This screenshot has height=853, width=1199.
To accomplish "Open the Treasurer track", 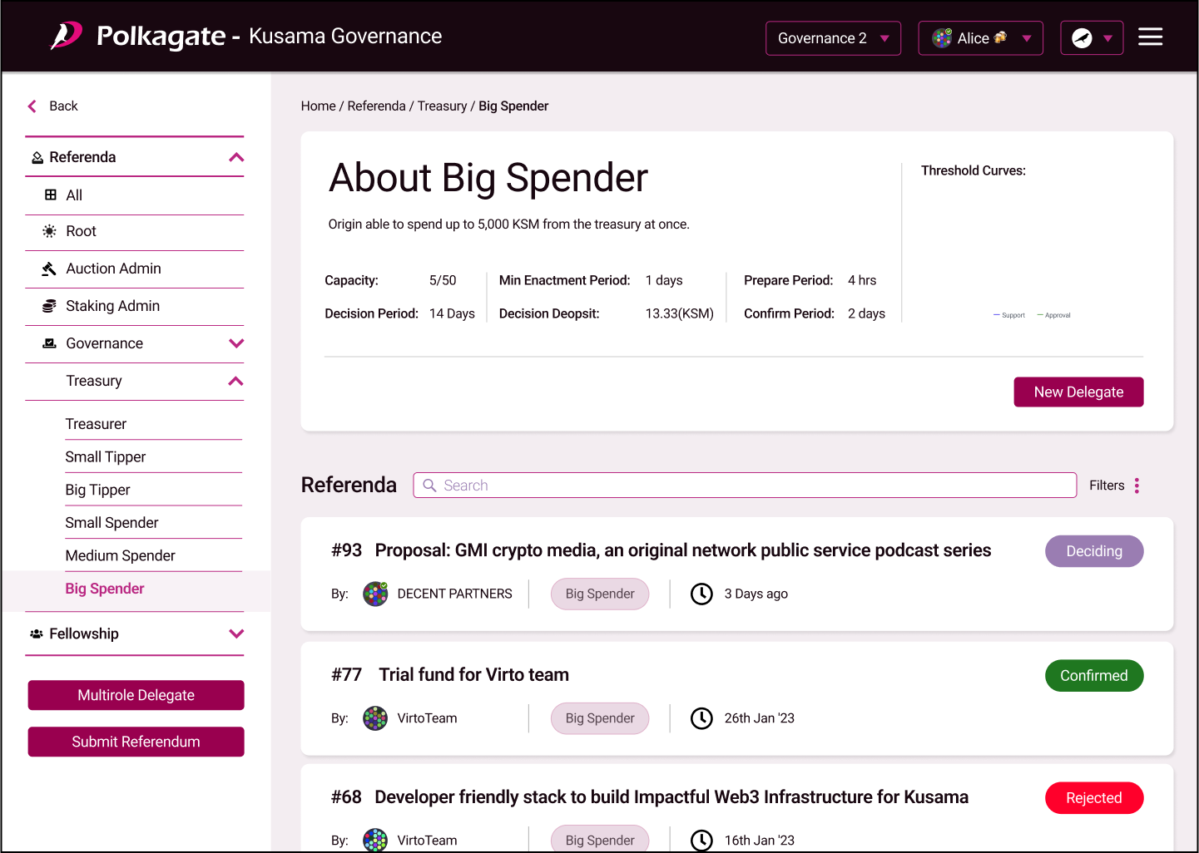I will [96, 424].
